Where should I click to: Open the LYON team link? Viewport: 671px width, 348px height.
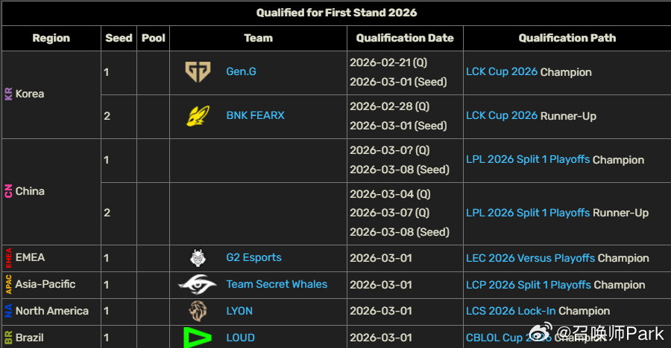[x=239, y=311]
